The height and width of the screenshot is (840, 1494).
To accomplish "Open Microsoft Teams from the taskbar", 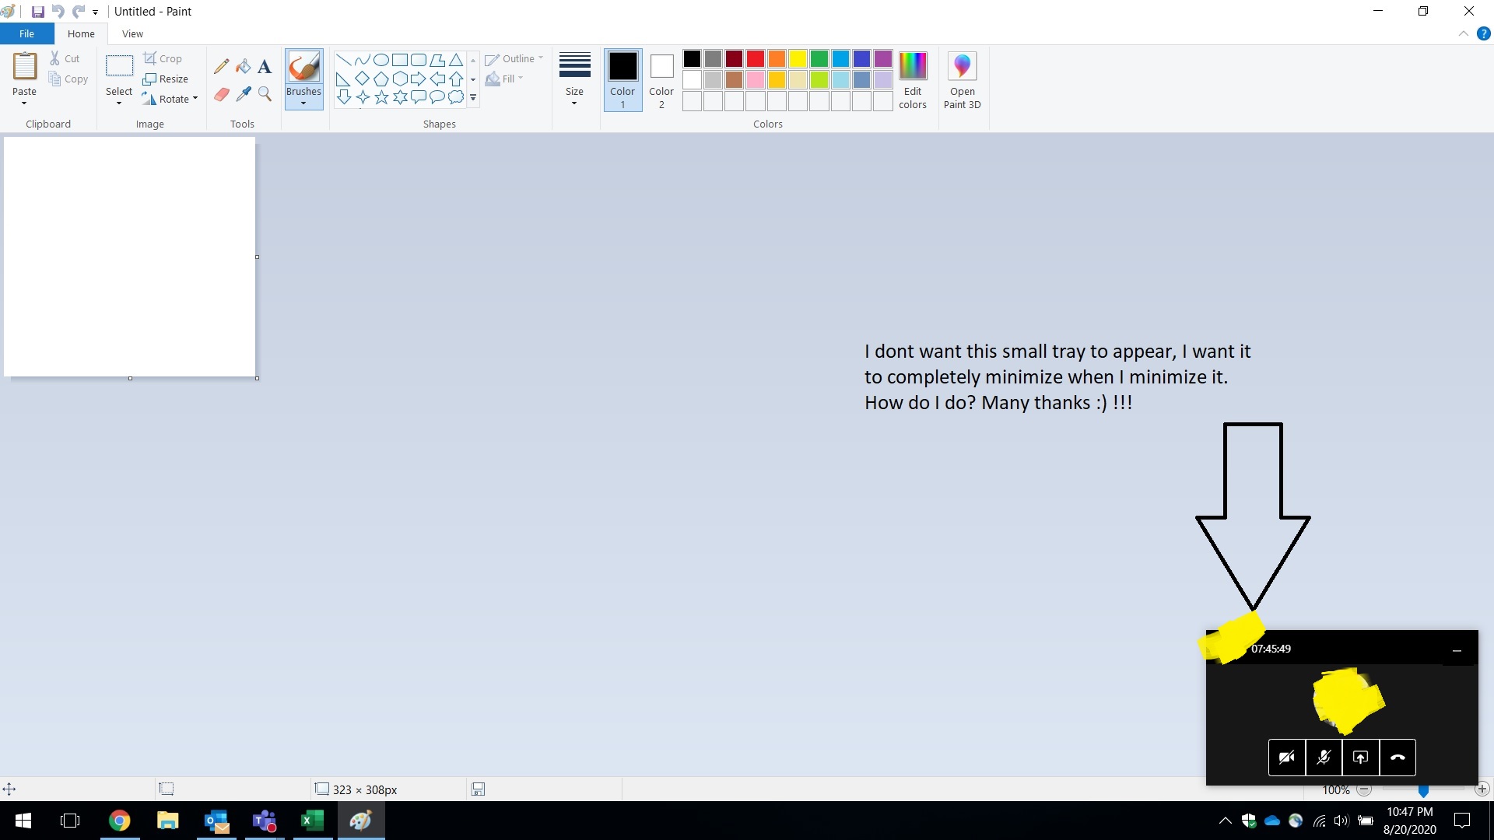I will [x=265, y=821].
